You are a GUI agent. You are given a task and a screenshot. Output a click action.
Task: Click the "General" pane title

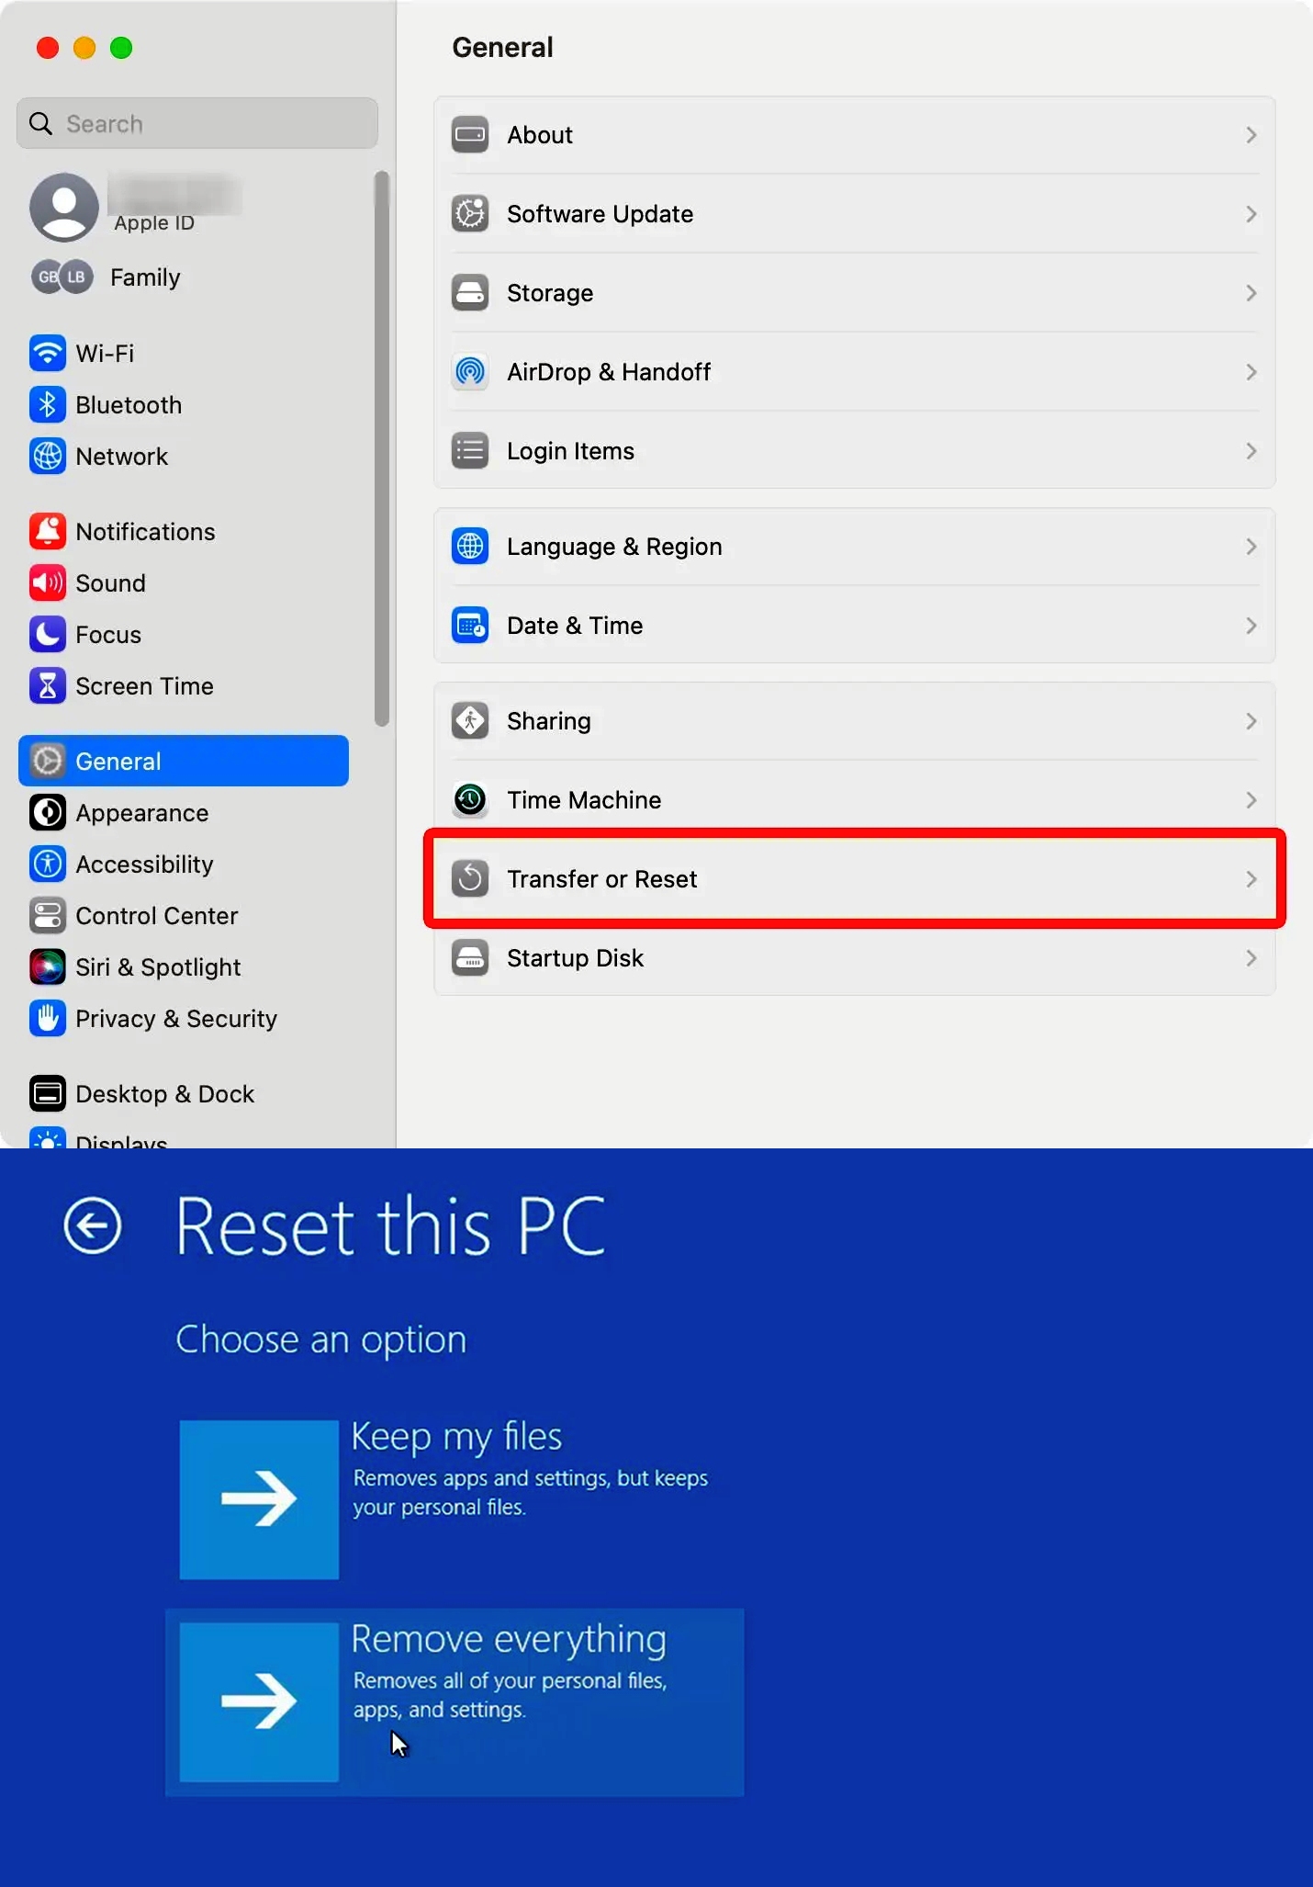pyautogui.click(x=502, y=47)
